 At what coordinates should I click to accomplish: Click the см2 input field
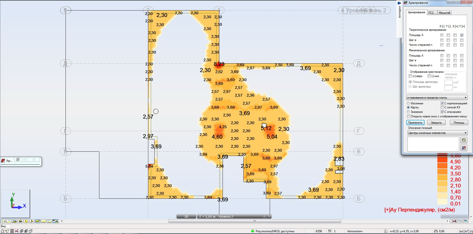point(448,82)
